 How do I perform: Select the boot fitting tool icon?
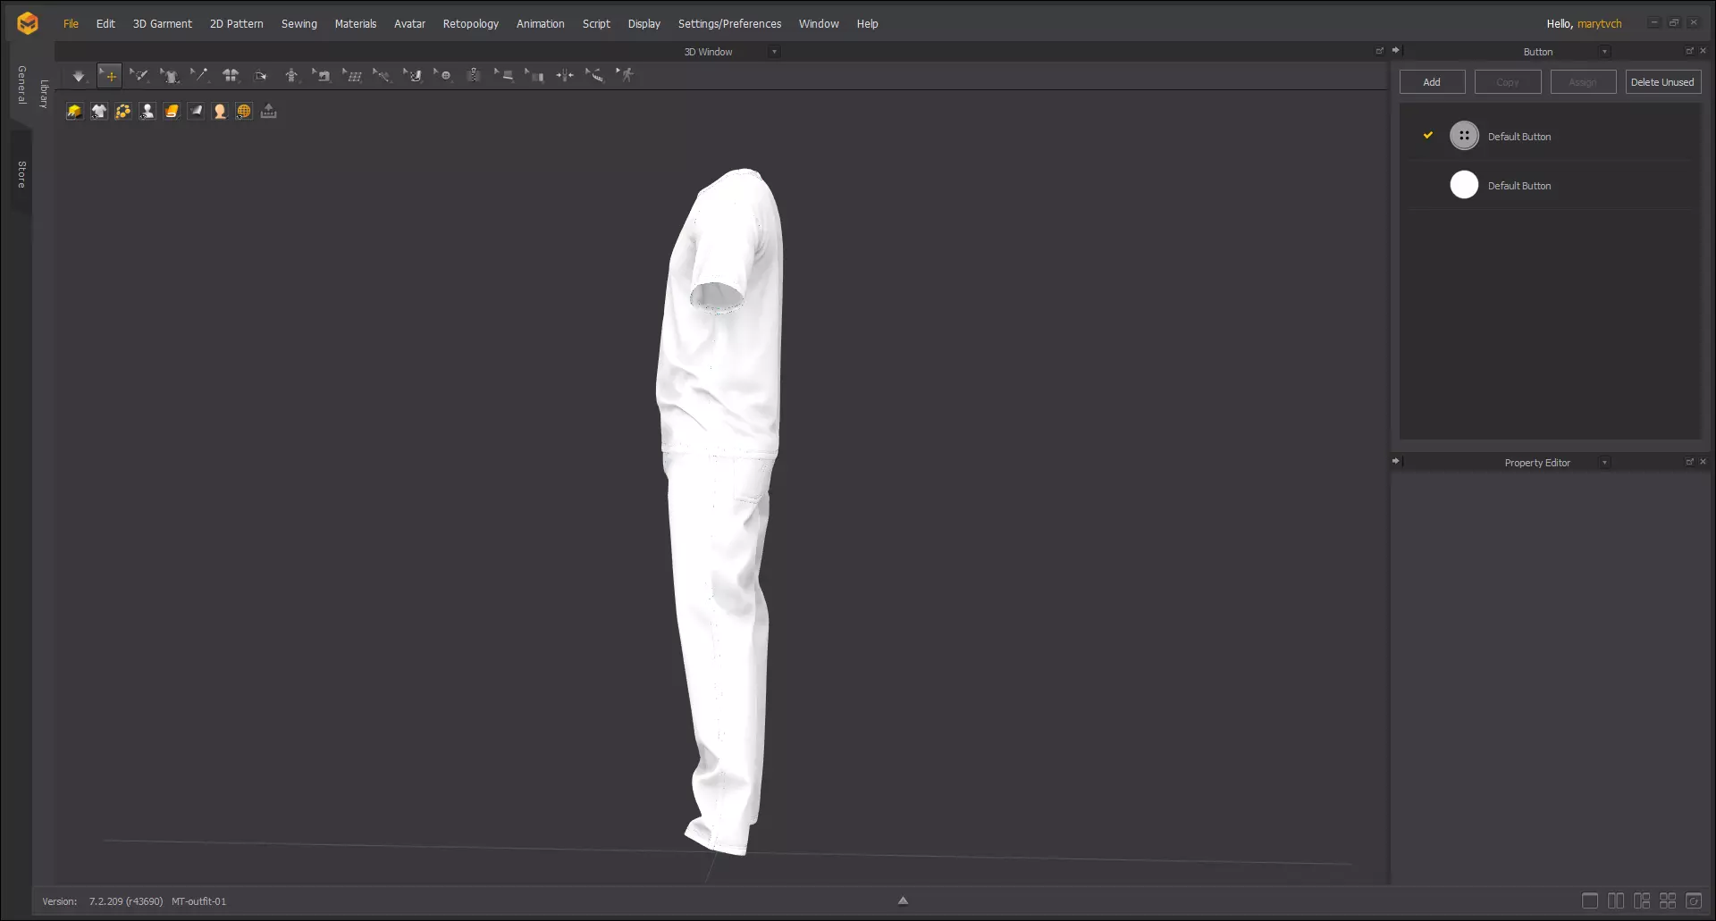(x=413, y=76)
